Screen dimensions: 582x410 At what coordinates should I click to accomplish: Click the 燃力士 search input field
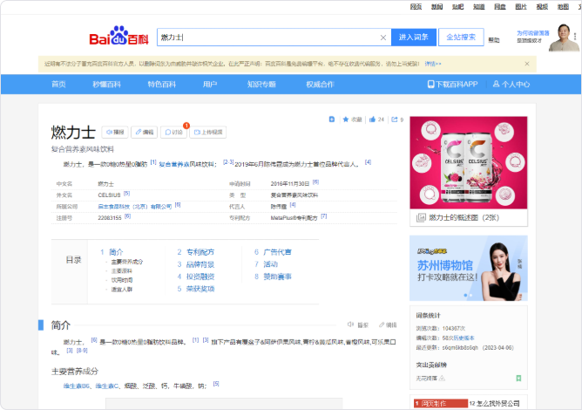(x=266, y=38)
